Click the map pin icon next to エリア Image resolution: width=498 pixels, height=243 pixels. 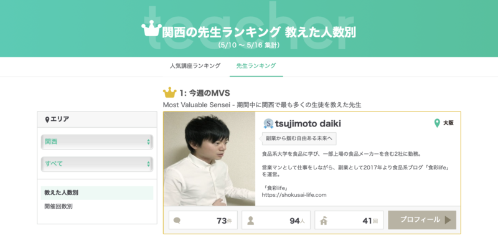tap(47, 120)
